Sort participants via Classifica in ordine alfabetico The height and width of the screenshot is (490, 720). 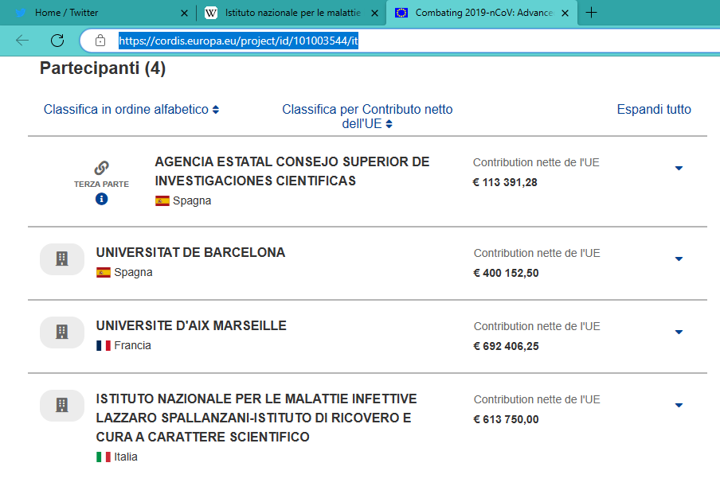[131, 110]
